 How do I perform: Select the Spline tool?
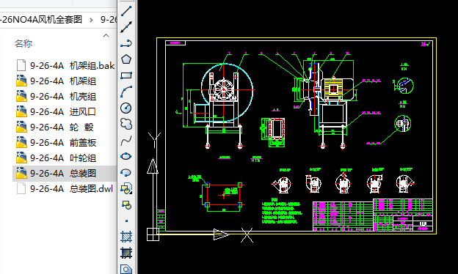126,140
